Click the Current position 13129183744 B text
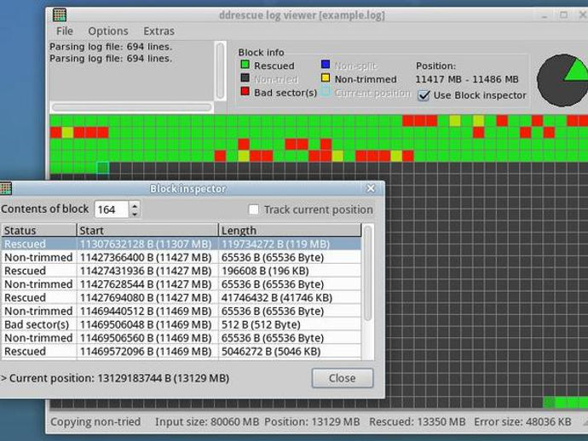588x441 pixels. pyautogui.click(x=115, y=378)
